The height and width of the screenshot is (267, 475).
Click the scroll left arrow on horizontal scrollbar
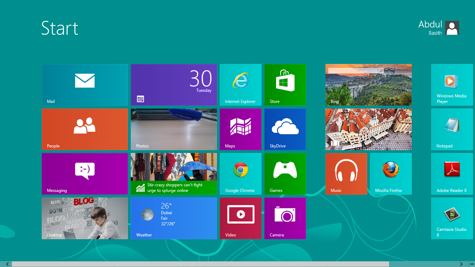click(x=7, y=264)
